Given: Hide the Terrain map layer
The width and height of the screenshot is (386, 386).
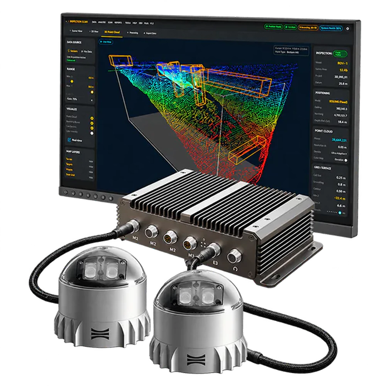Looking at the screenshot, I should pyautogui.click(x=91, y=161).
